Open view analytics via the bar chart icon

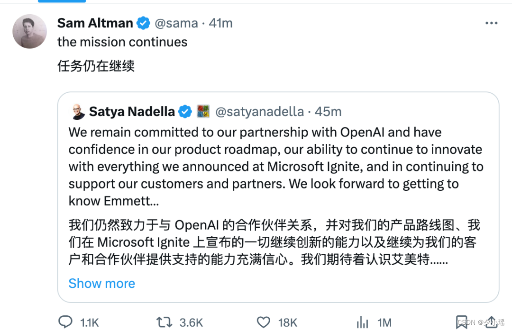coord(362,322)
